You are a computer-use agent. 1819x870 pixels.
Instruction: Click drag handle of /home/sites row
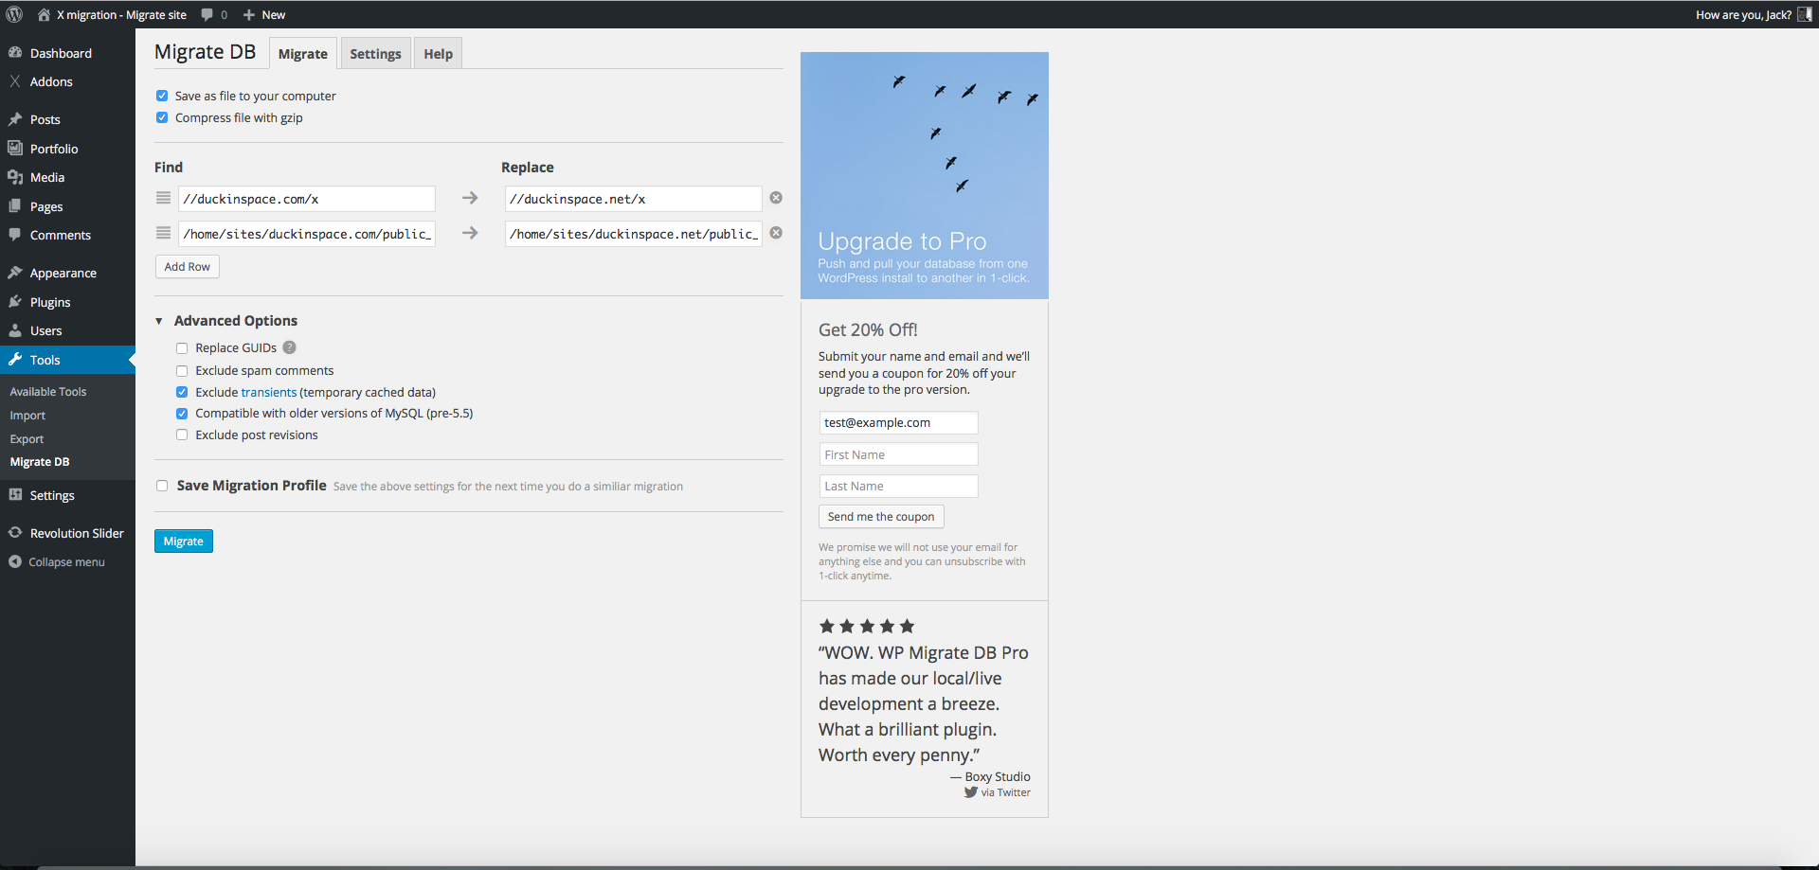tap(163, 233)
